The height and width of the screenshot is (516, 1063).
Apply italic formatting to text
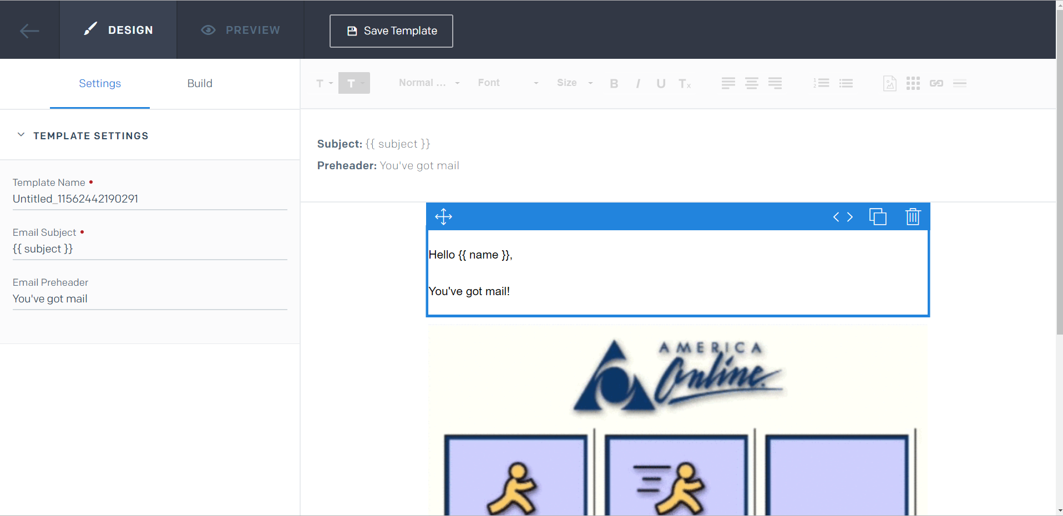click(638, 83)
